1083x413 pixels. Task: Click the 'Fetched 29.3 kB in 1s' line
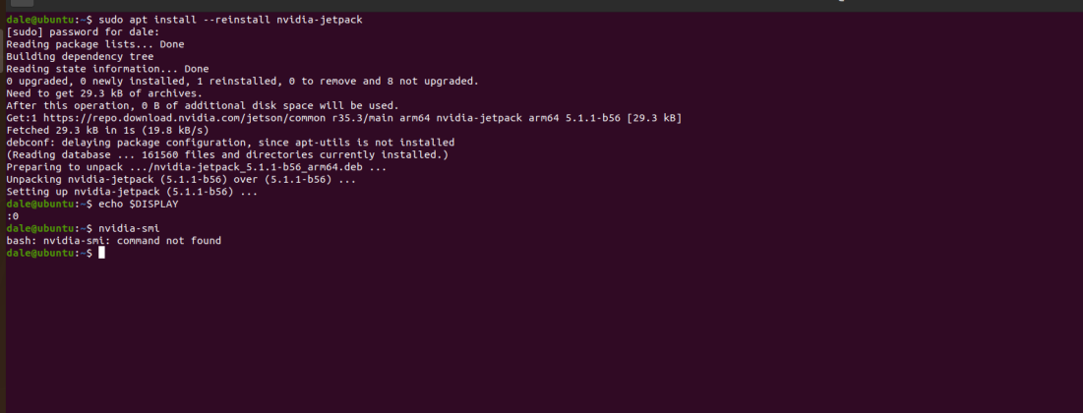[107, 130]
